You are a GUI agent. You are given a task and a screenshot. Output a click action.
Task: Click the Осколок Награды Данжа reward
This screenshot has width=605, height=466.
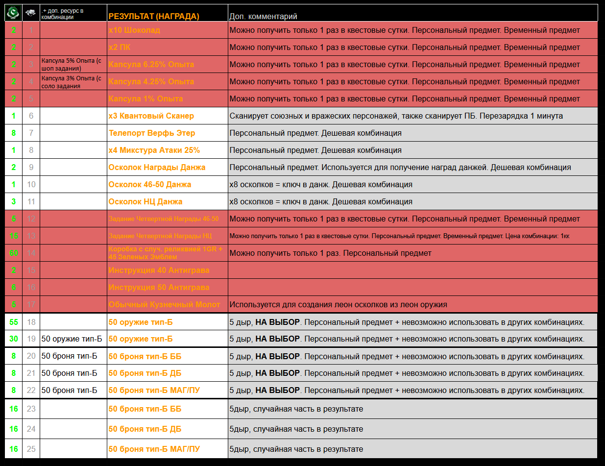coord(157,168)
